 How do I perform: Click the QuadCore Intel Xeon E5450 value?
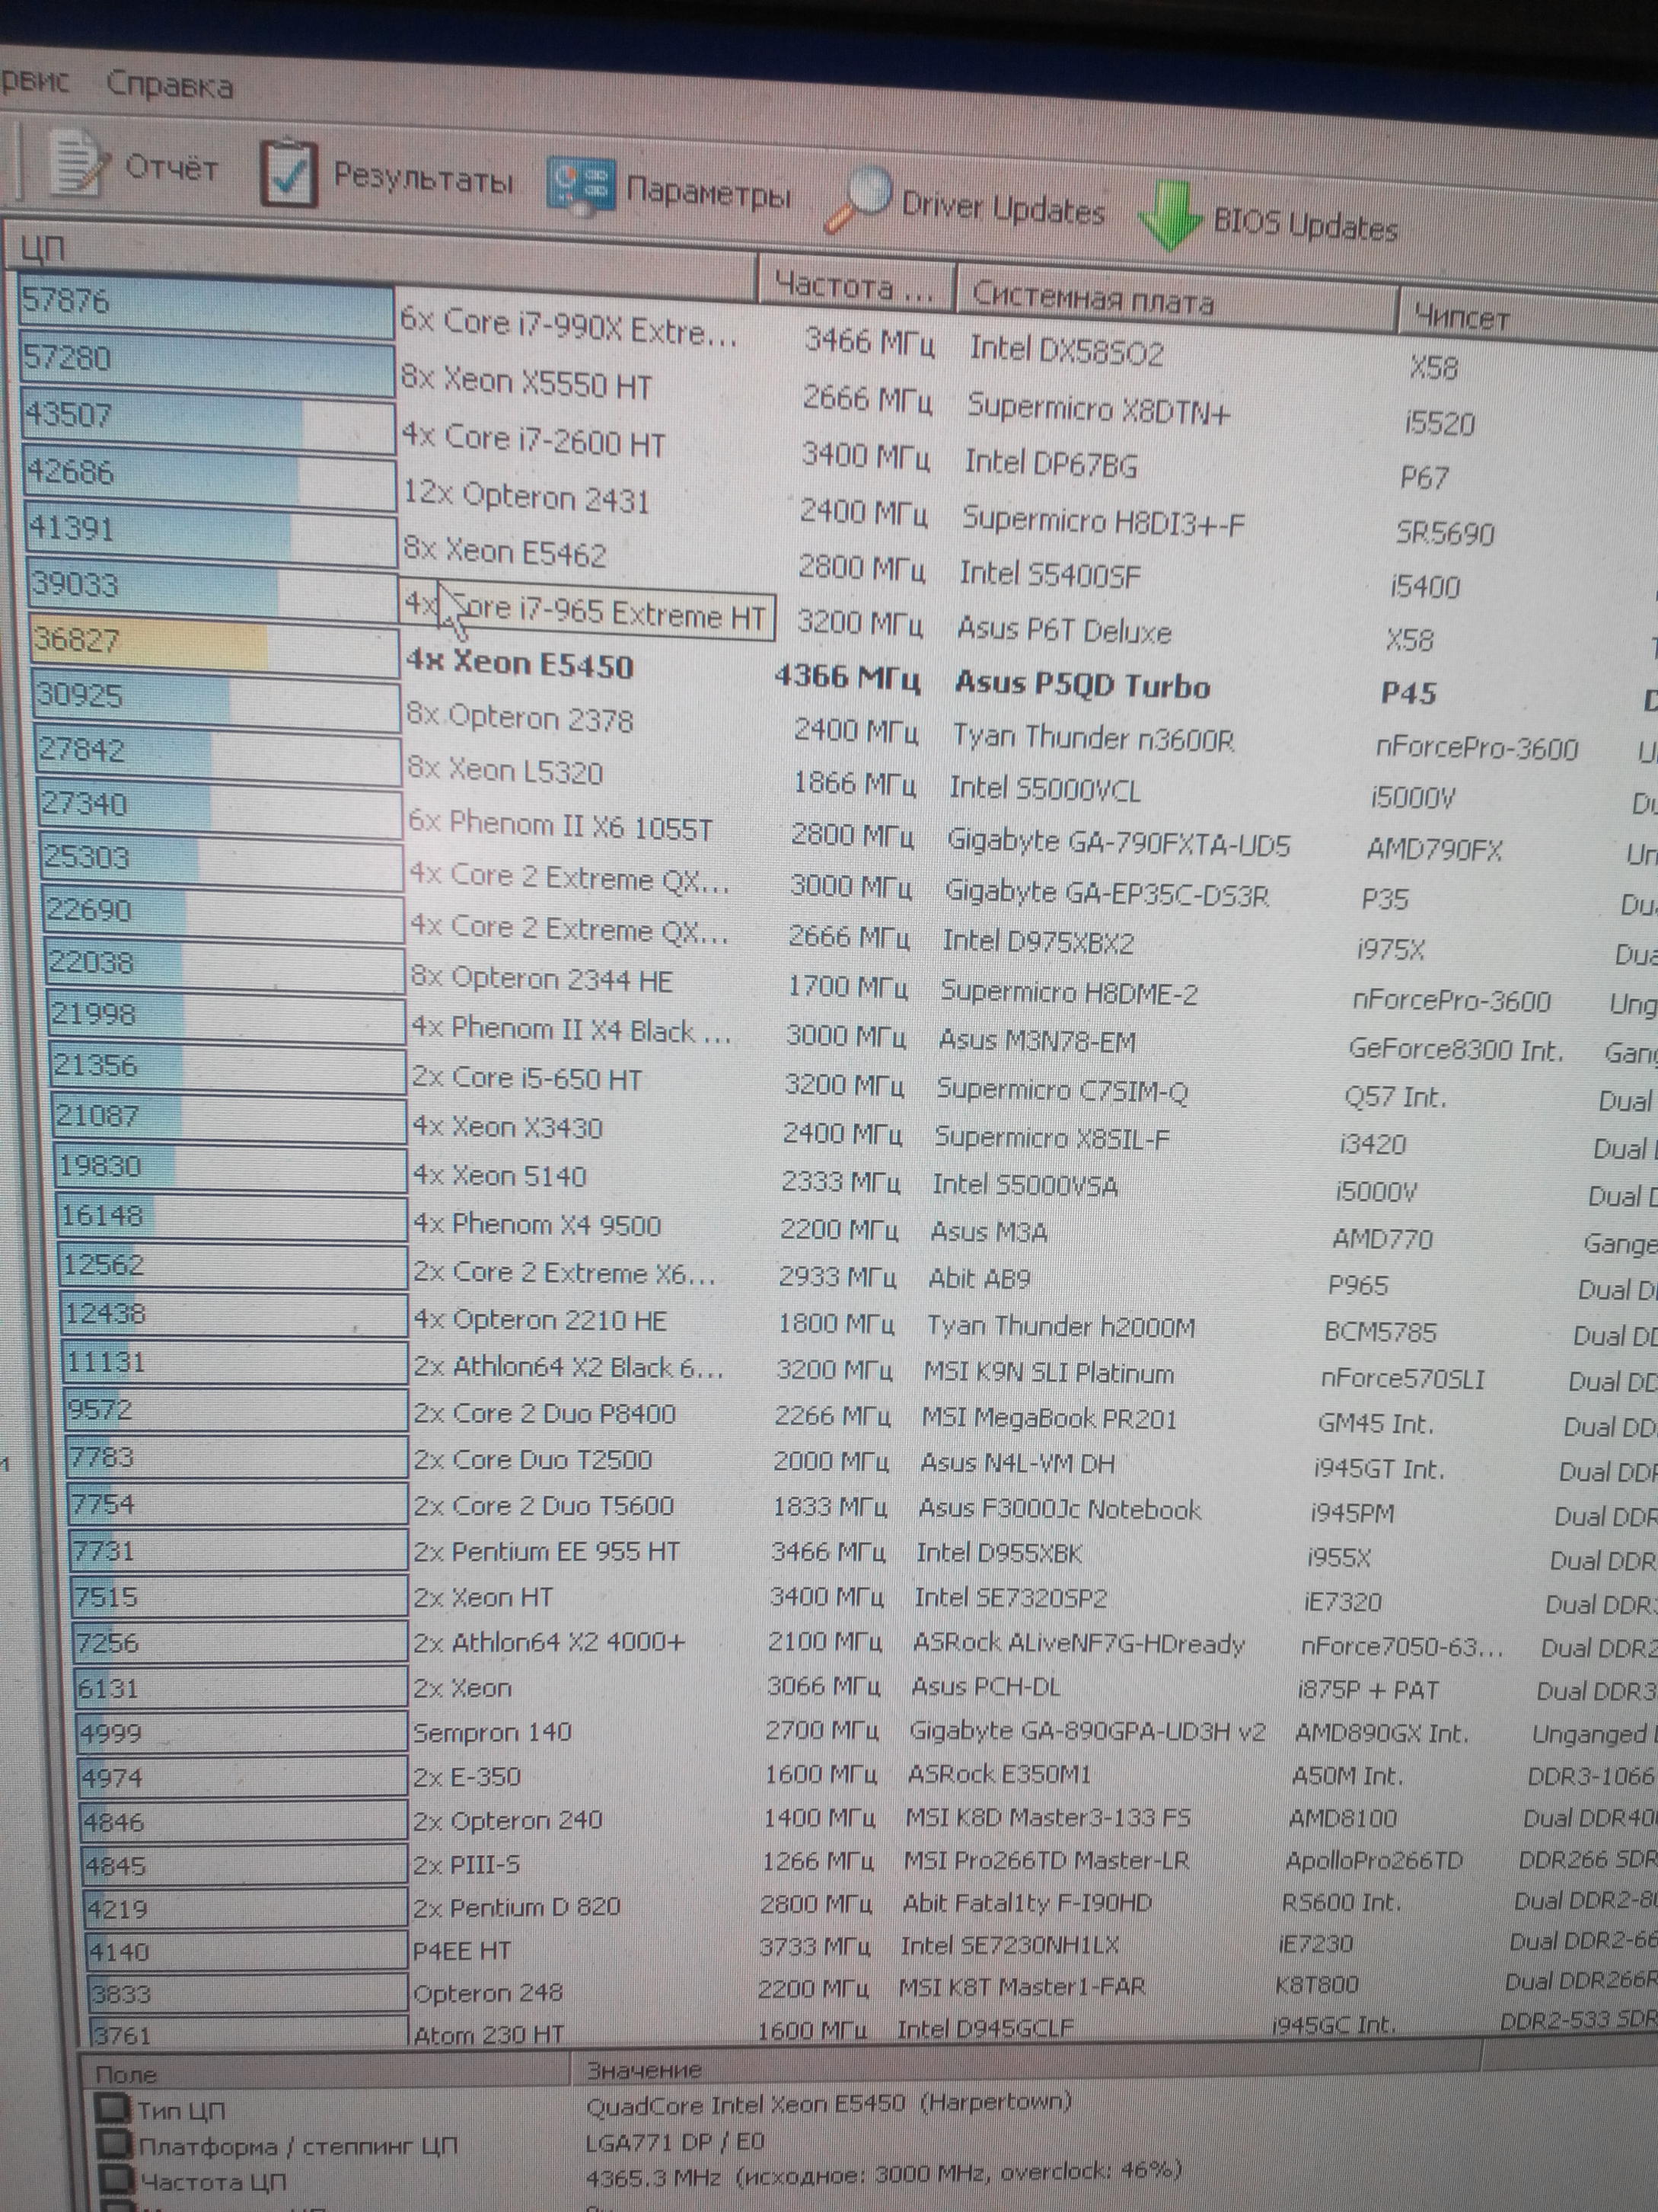point(828,2104)
